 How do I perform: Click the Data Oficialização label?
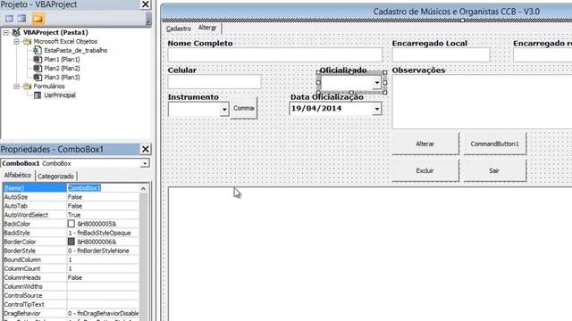(x=327, y=97)
